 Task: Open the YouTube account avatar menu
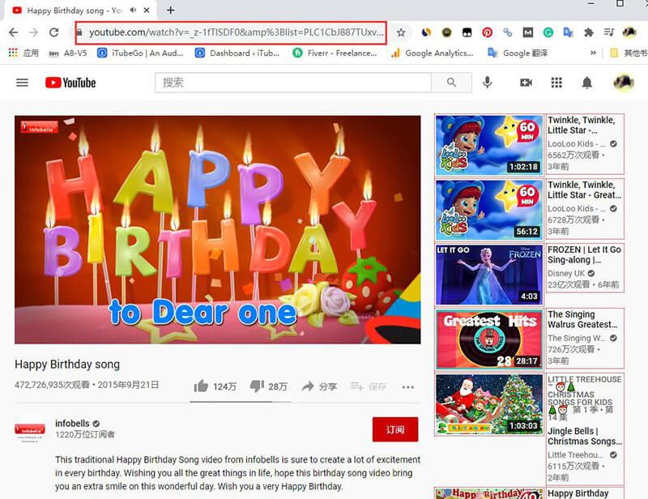click(623, 83)
